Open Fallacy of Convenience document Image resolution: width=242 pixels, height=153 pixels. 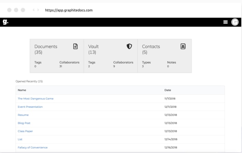[32, 147]
